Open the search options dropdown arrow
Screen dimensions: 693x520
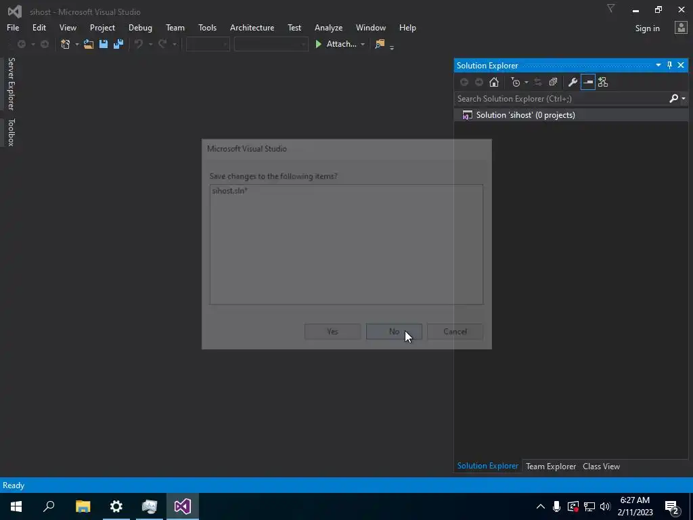pyautogui.click(x=684, y=99)
